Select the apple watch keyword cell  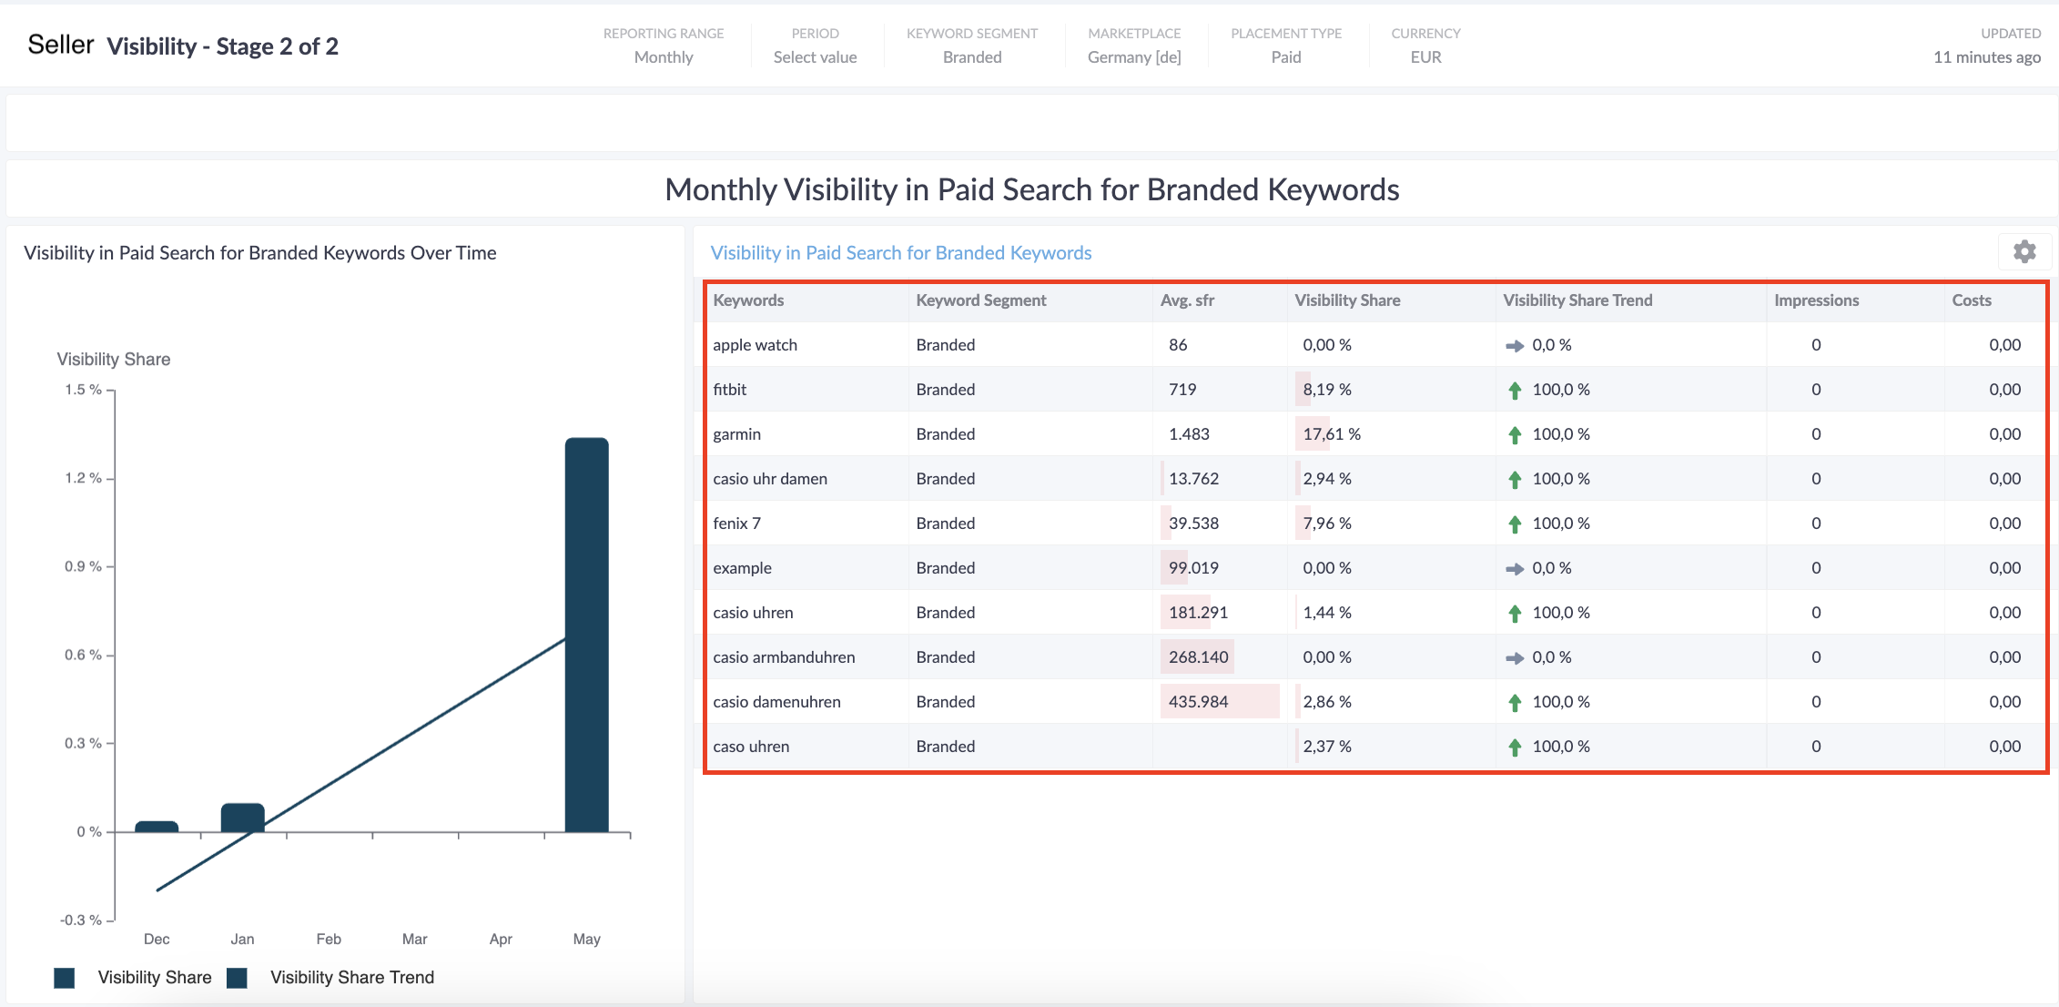point(755,345)
